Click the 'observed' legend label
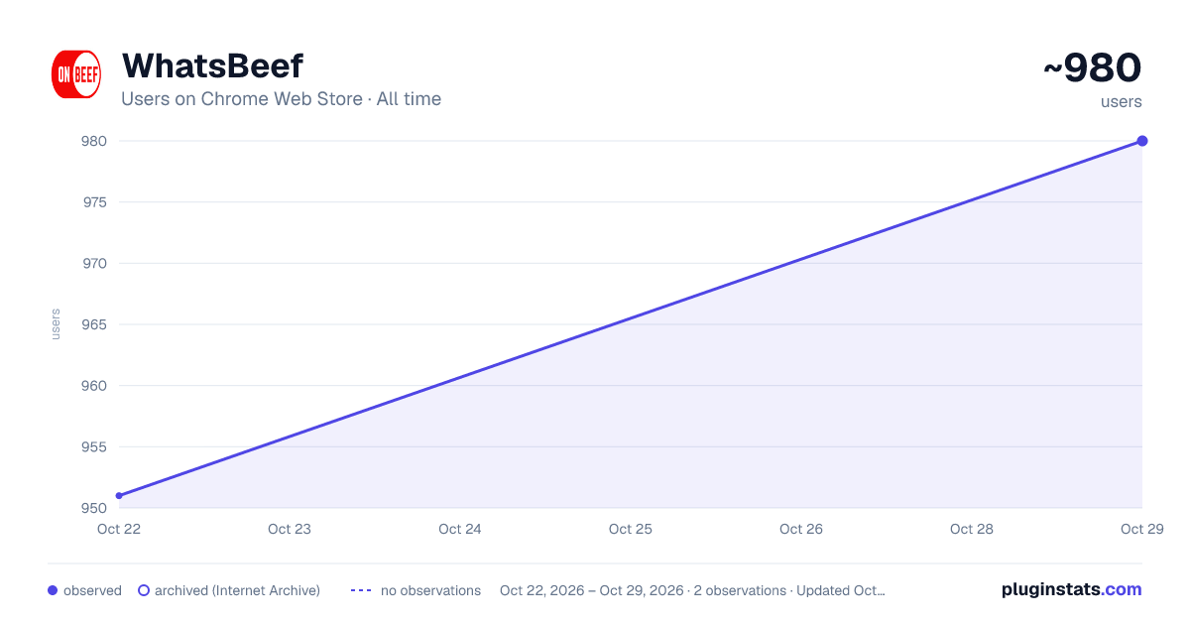Screen dimensions: 1190x625 (x=92, y=590)
